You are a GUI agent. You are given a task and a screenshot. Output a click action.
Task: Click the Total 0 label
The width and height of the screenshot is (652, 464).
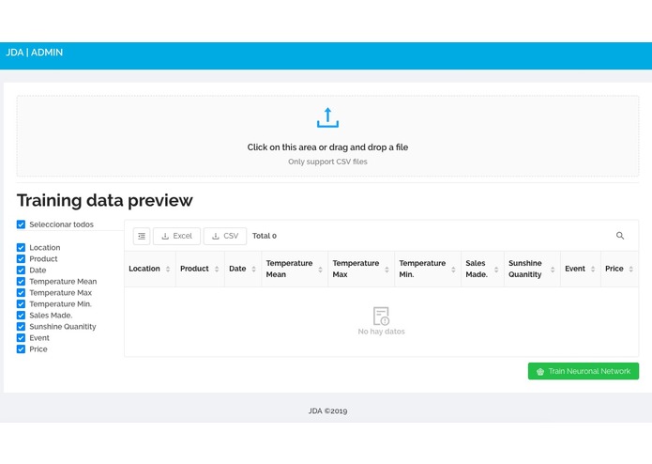pyautogui.click(x=265, y=236)
